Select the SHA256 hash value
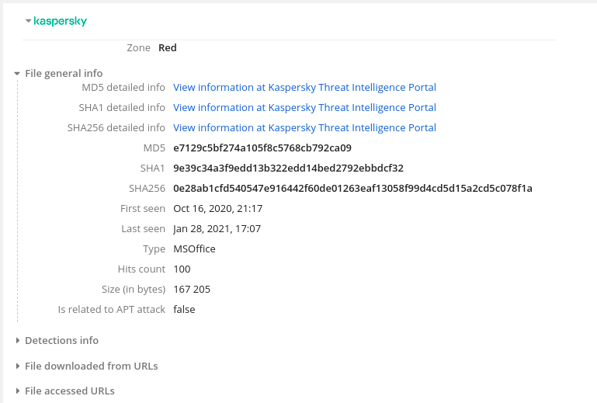The width and height of the screenshot is (597, 403). [352, 189]
